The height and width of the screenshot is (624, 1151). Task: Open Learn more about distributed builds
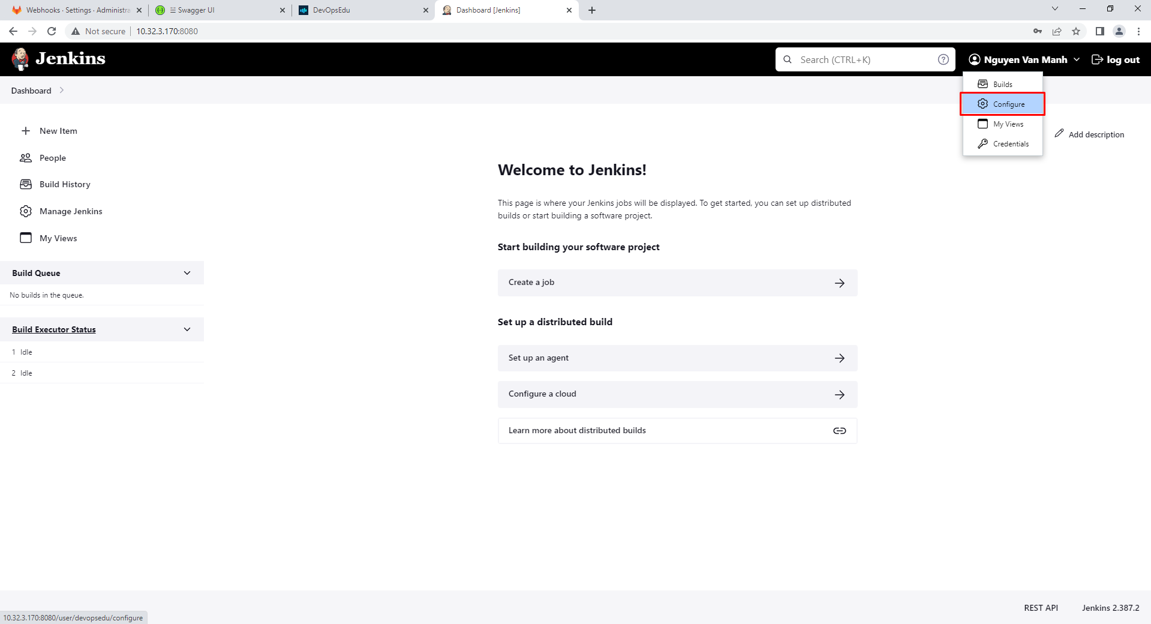(x=677, y=431)
